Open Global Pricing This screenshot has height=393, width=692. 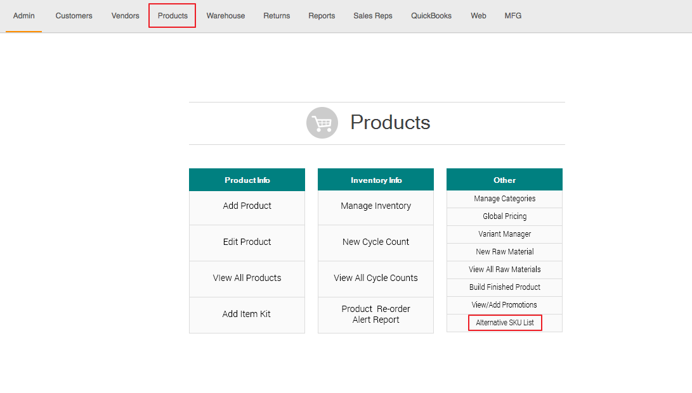click(504, 216)
